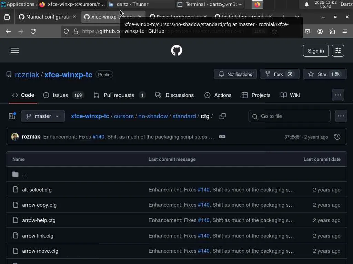Open the Pull requests tab

click(119, 95)
